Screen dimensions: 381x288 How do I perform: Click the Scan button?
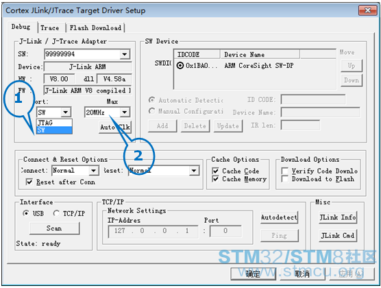tap(54, 228)
